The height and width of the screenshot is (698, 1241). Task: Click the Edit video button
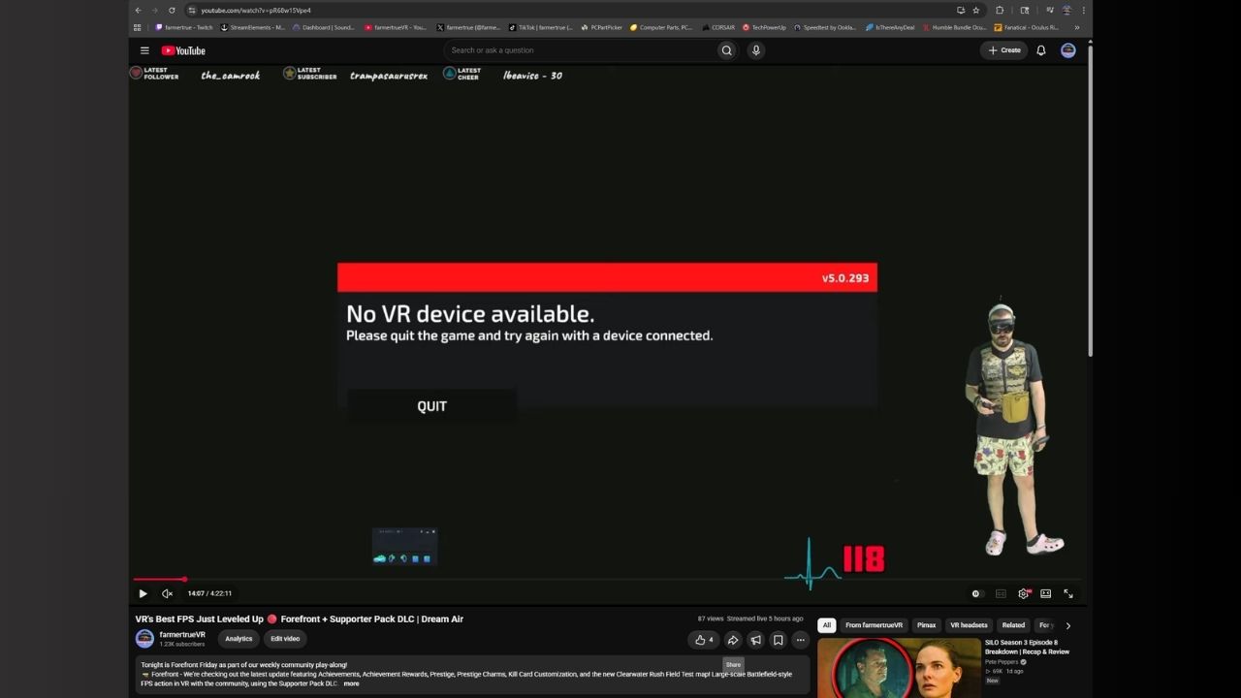click(x=285, y=639)
